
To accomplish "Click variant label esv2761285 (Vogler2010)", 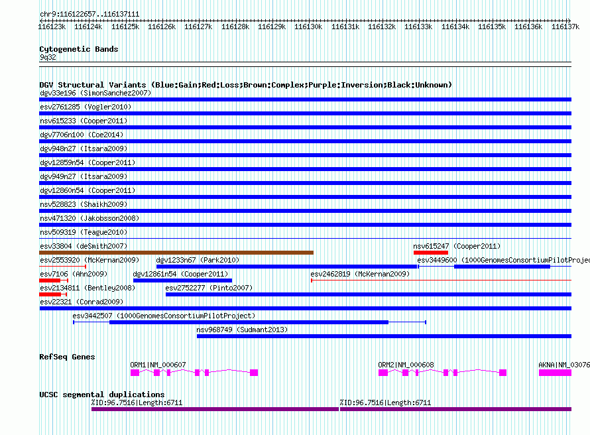I will tap(86, 107).
